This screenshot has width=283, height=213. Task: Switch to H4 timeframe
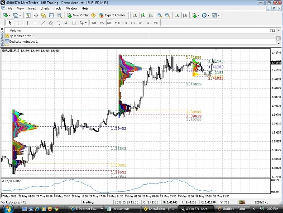pos(133,23)
